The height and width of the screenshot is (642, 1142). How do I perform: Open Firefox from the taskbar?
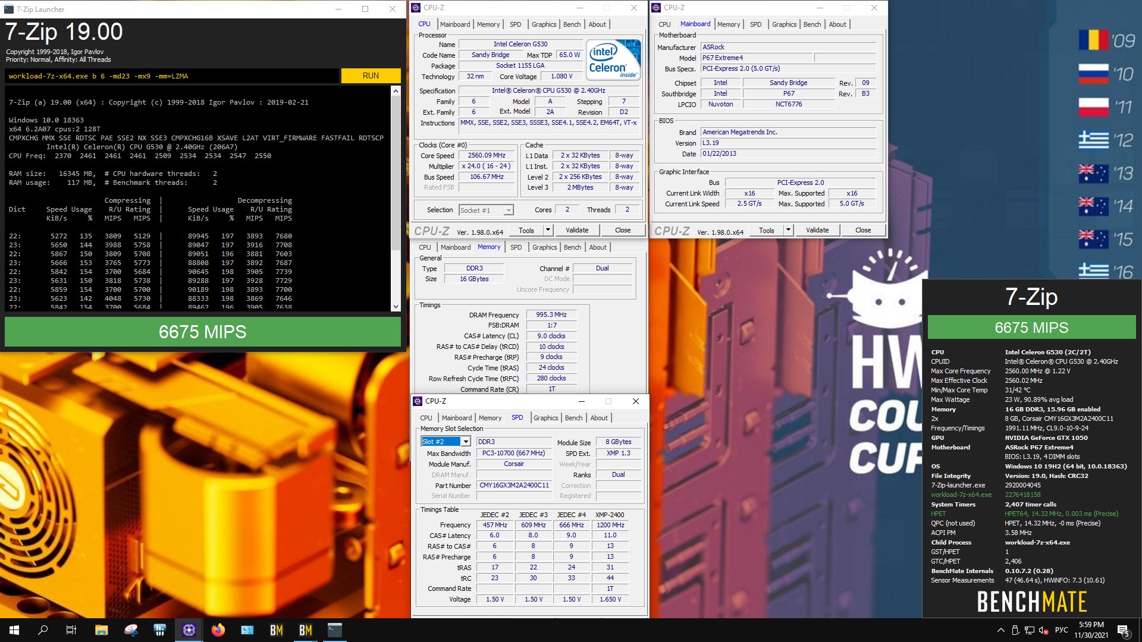(218, 630)
